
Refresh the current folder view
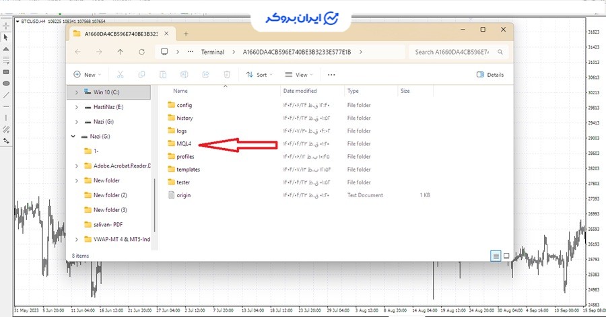coord(141,52)
